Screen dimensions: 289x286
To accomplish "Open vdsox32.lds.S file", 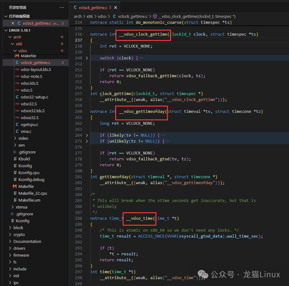I will click(x=36, y=111).
